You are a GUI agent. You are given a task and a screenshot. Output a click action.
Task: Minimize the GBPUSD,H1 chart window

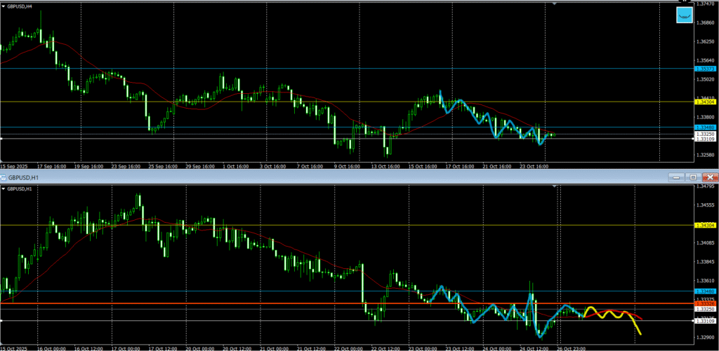(675, 178)
